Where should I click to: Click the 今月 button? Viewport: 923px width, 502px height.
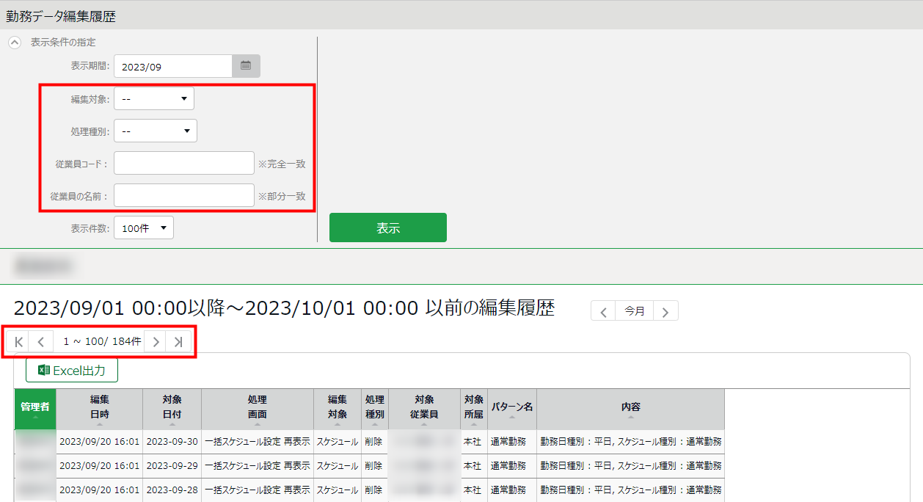pos(635,311)
